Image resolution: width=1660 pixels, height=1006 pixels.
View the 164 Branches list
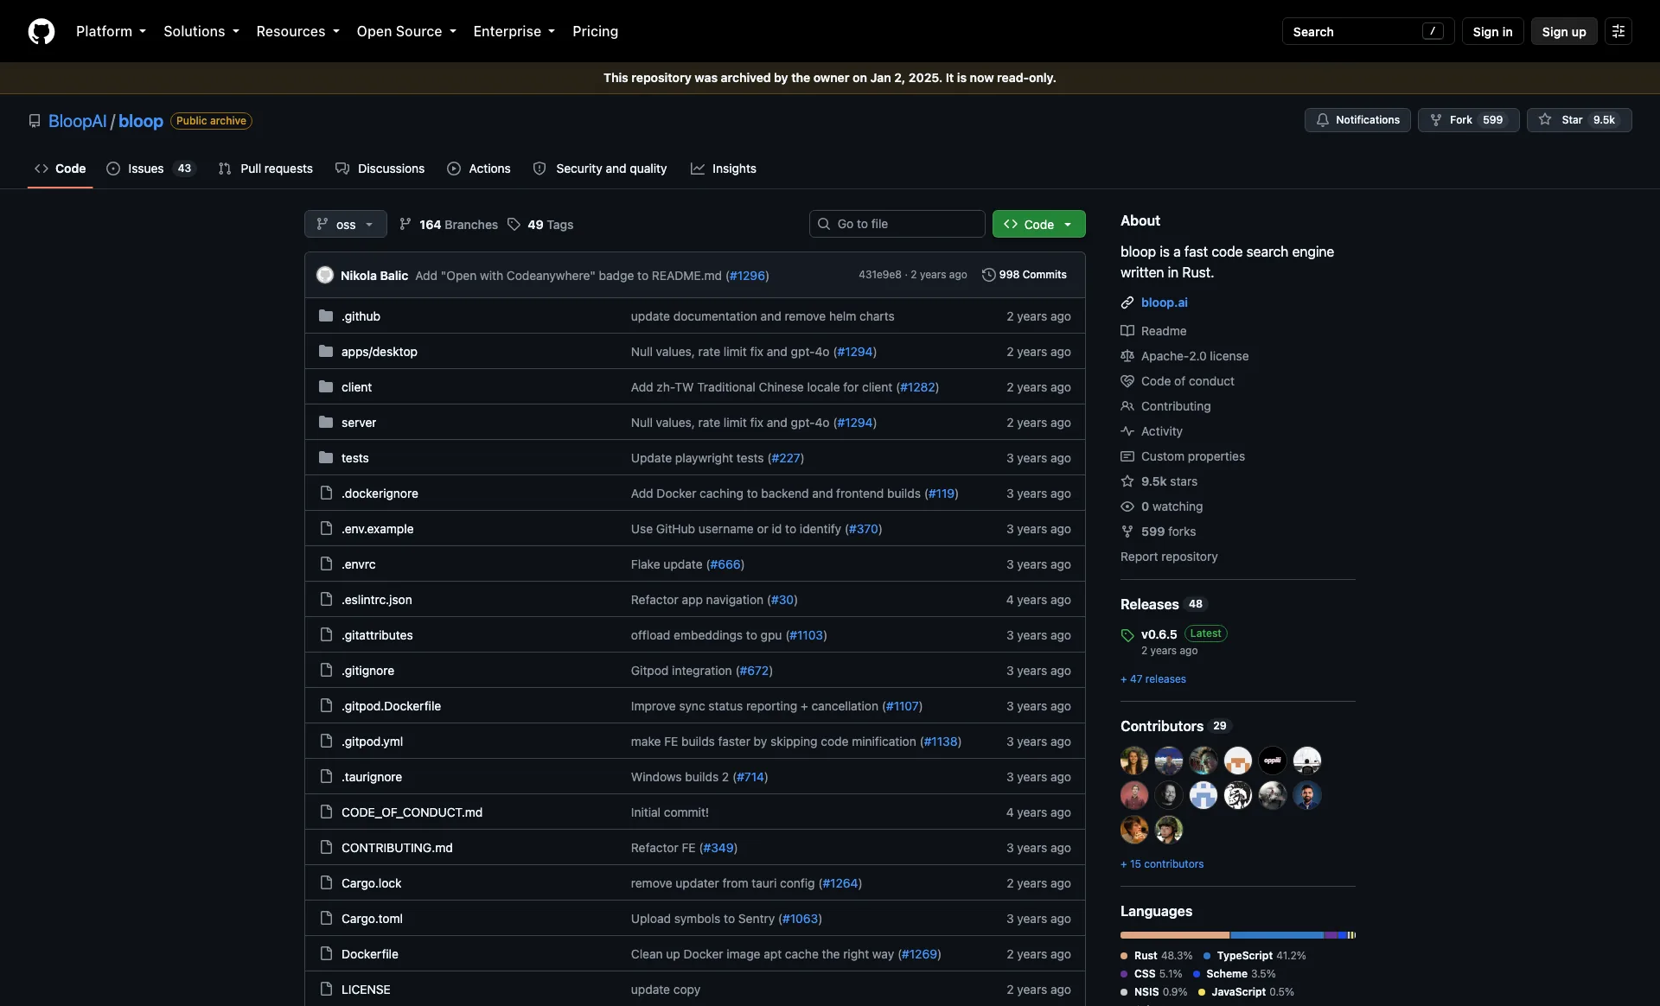449,225
